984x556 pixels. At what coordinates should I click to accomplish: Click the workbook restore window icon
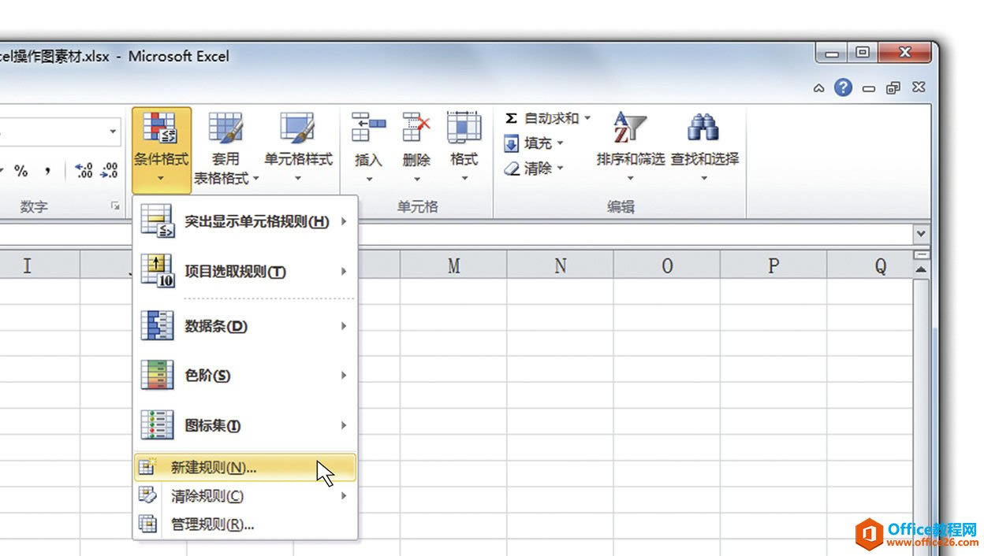(x=893, y=88)
